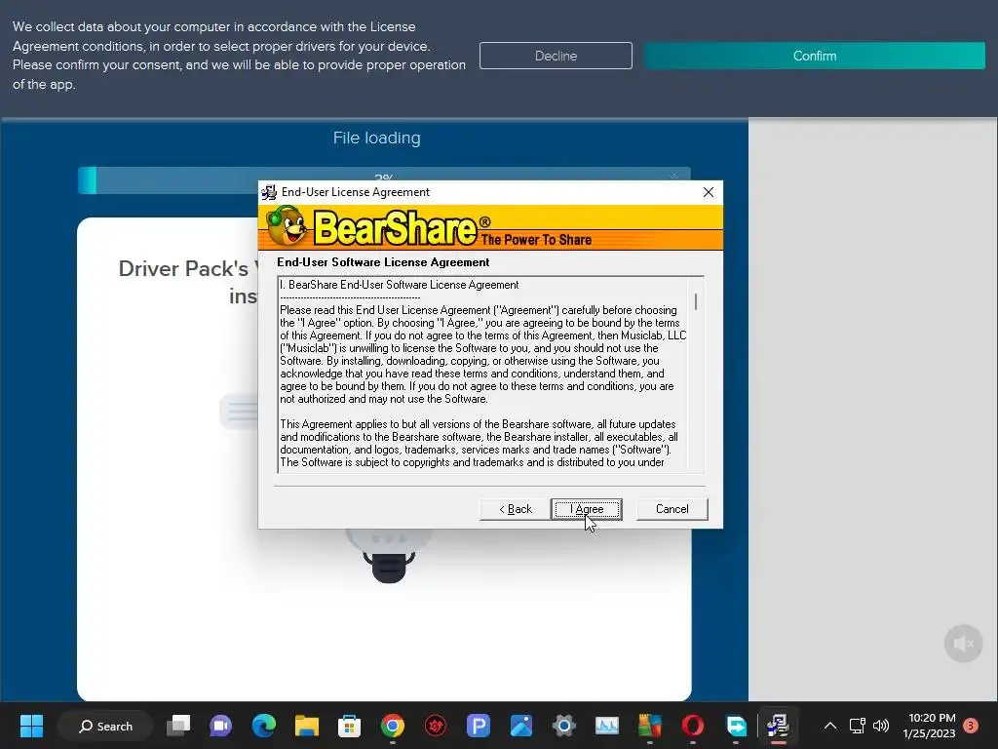Image resolution: width=998 pixels, height=749 pixels.
Task: Open the Photos app on taskbar
Action: tap(521, 726)
